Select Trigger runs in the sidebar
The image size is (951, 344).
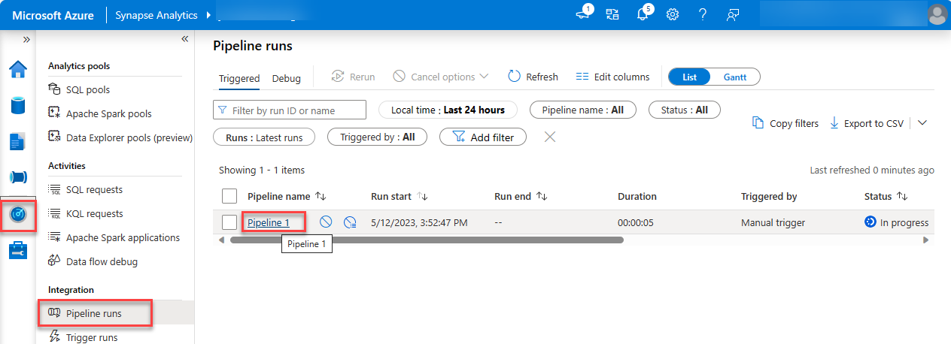93,337
